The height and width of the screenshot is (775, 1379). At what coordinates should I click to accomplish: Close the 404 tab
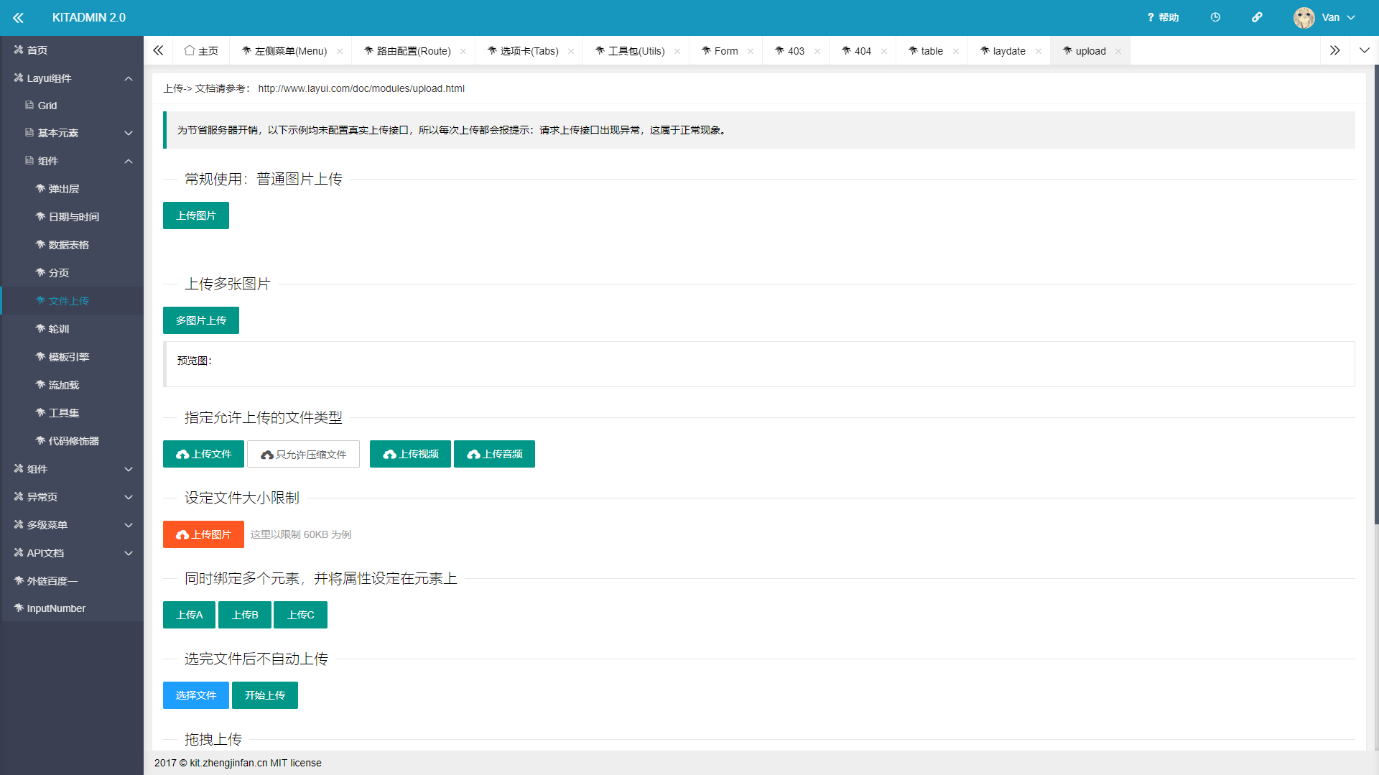pyautogui.click(x=884, y=51)
